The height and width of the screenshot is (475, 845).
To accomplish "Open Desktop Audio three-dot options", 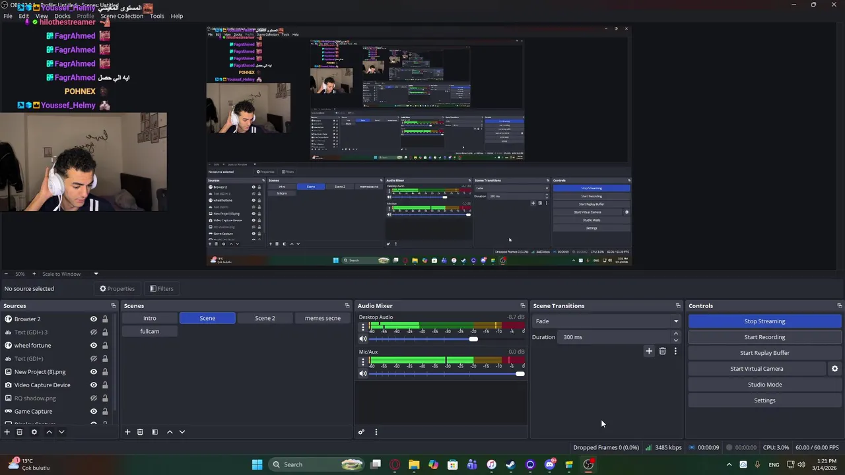I will pos(362,327).
